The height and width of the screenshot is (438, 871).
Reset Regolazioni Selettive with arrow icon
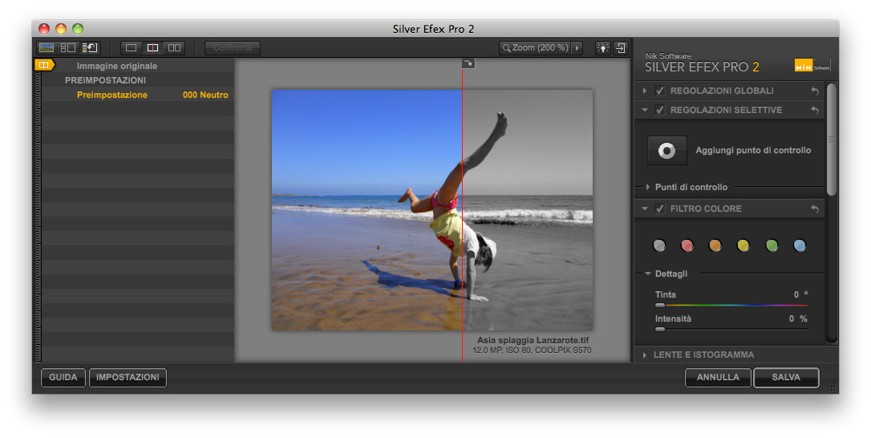[815, 110]
